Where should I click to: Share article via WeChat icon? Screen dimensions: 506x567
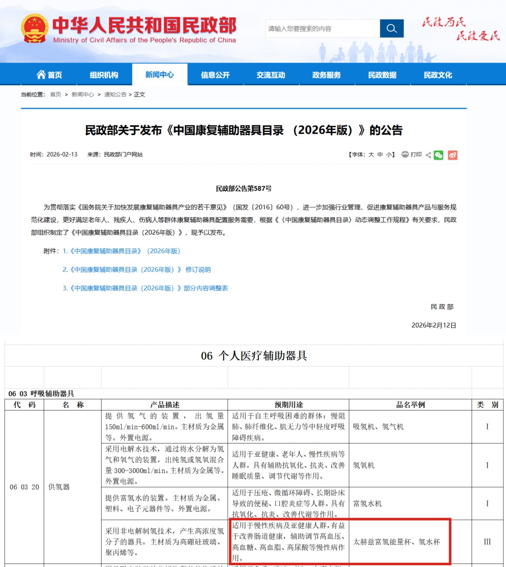pos(438,155)
